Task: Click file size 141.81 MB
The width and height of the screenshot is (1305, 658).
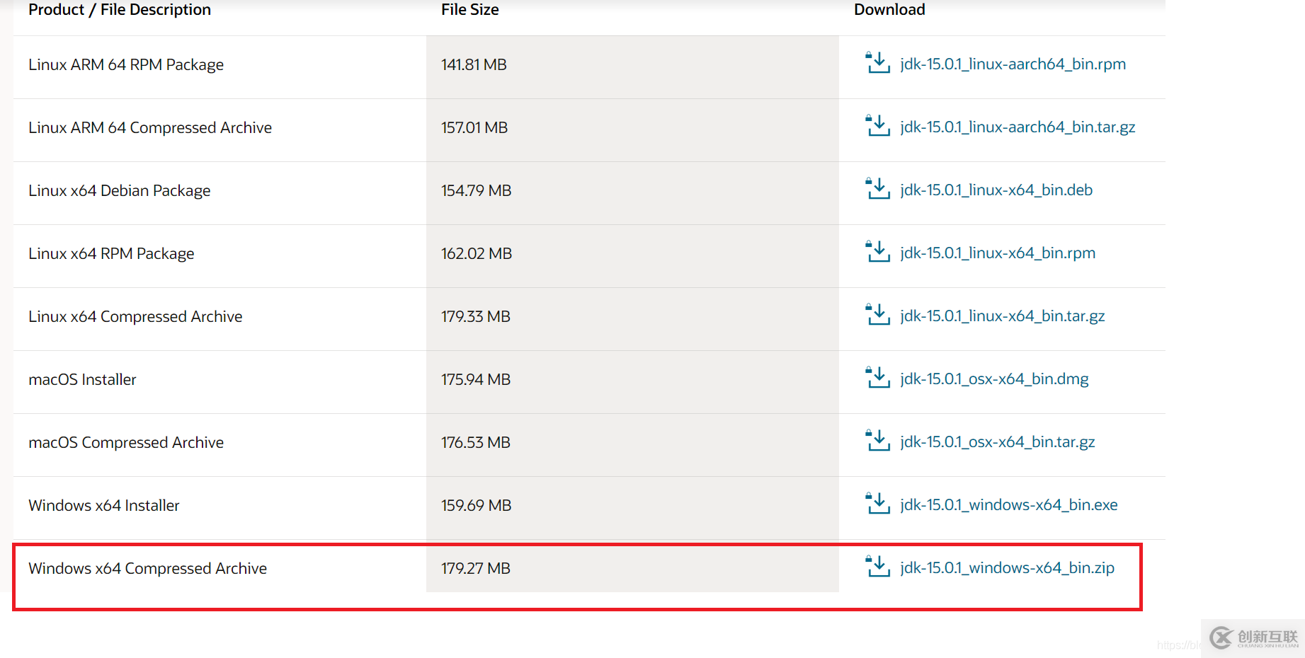Action: tap(474, 65)
